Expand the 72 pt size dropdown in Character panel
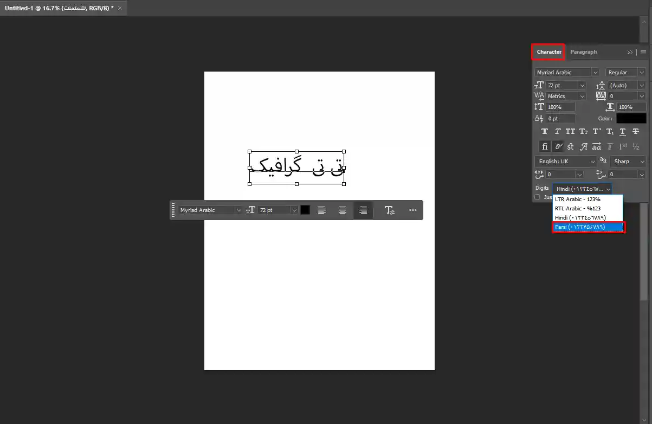 [582, 86]
